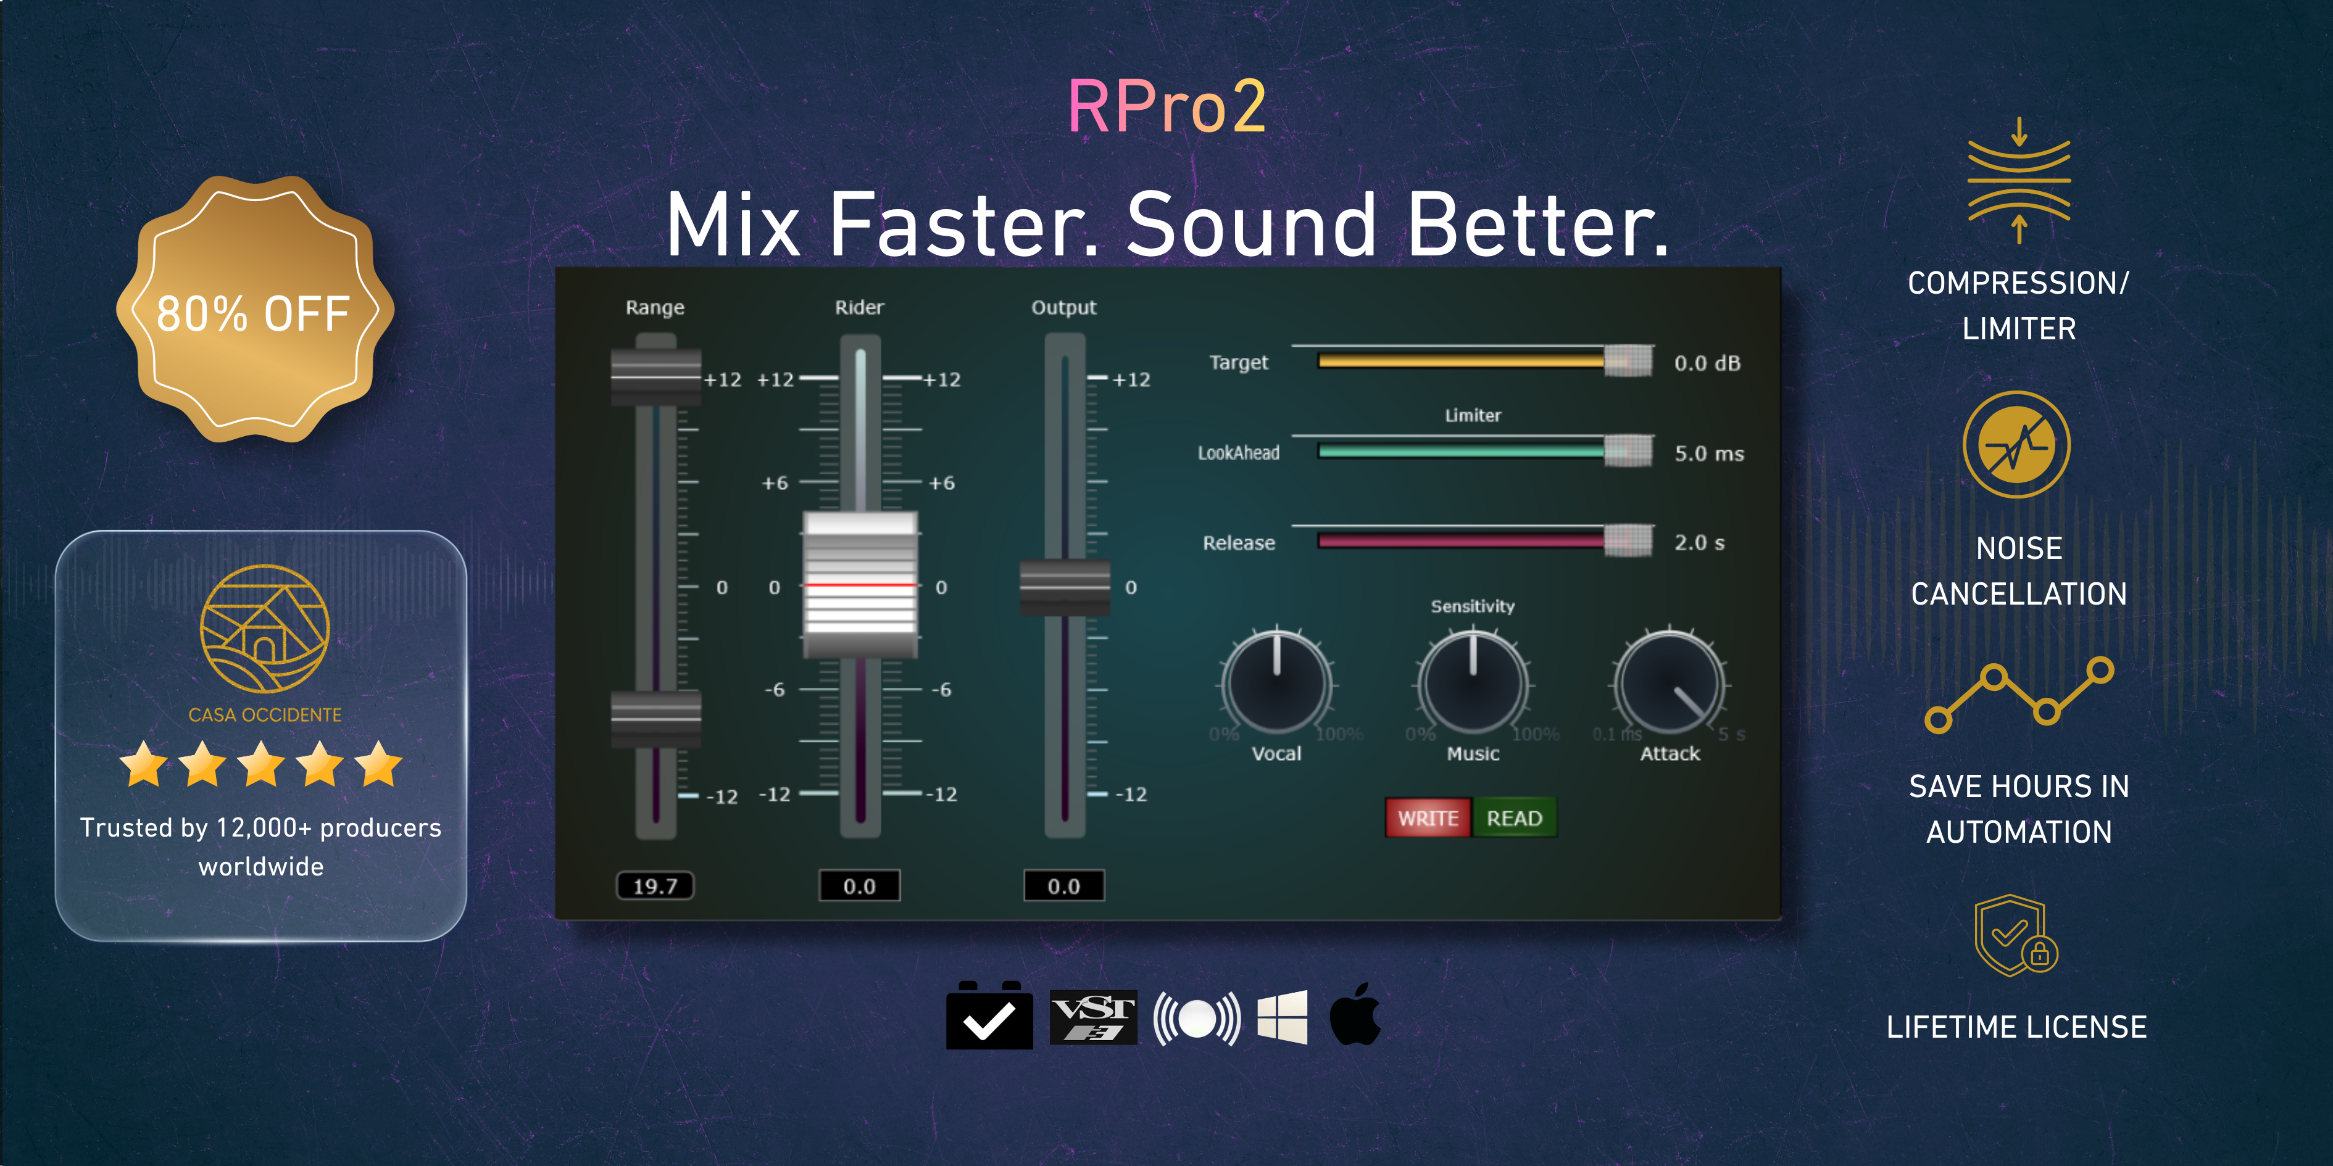Click the Rider fader label

860,307
